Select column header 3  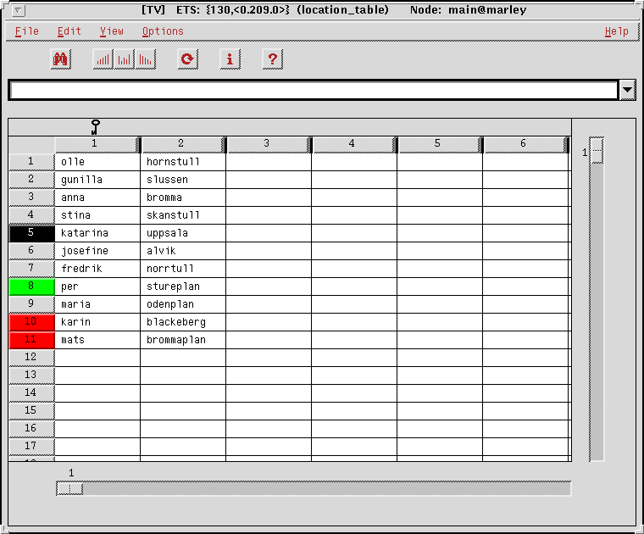click(x=269, y=144)
